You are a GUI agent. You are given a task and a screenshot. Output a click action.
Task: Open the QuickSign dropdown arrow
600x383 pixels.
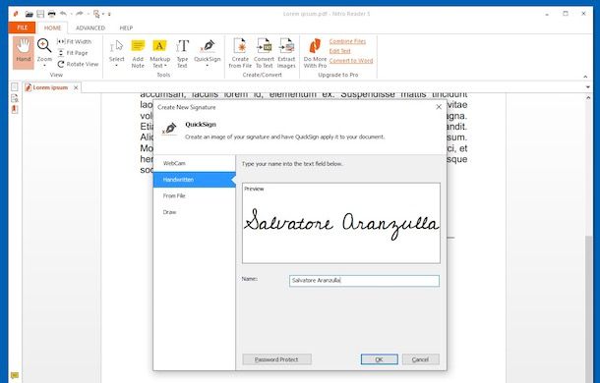207,66
